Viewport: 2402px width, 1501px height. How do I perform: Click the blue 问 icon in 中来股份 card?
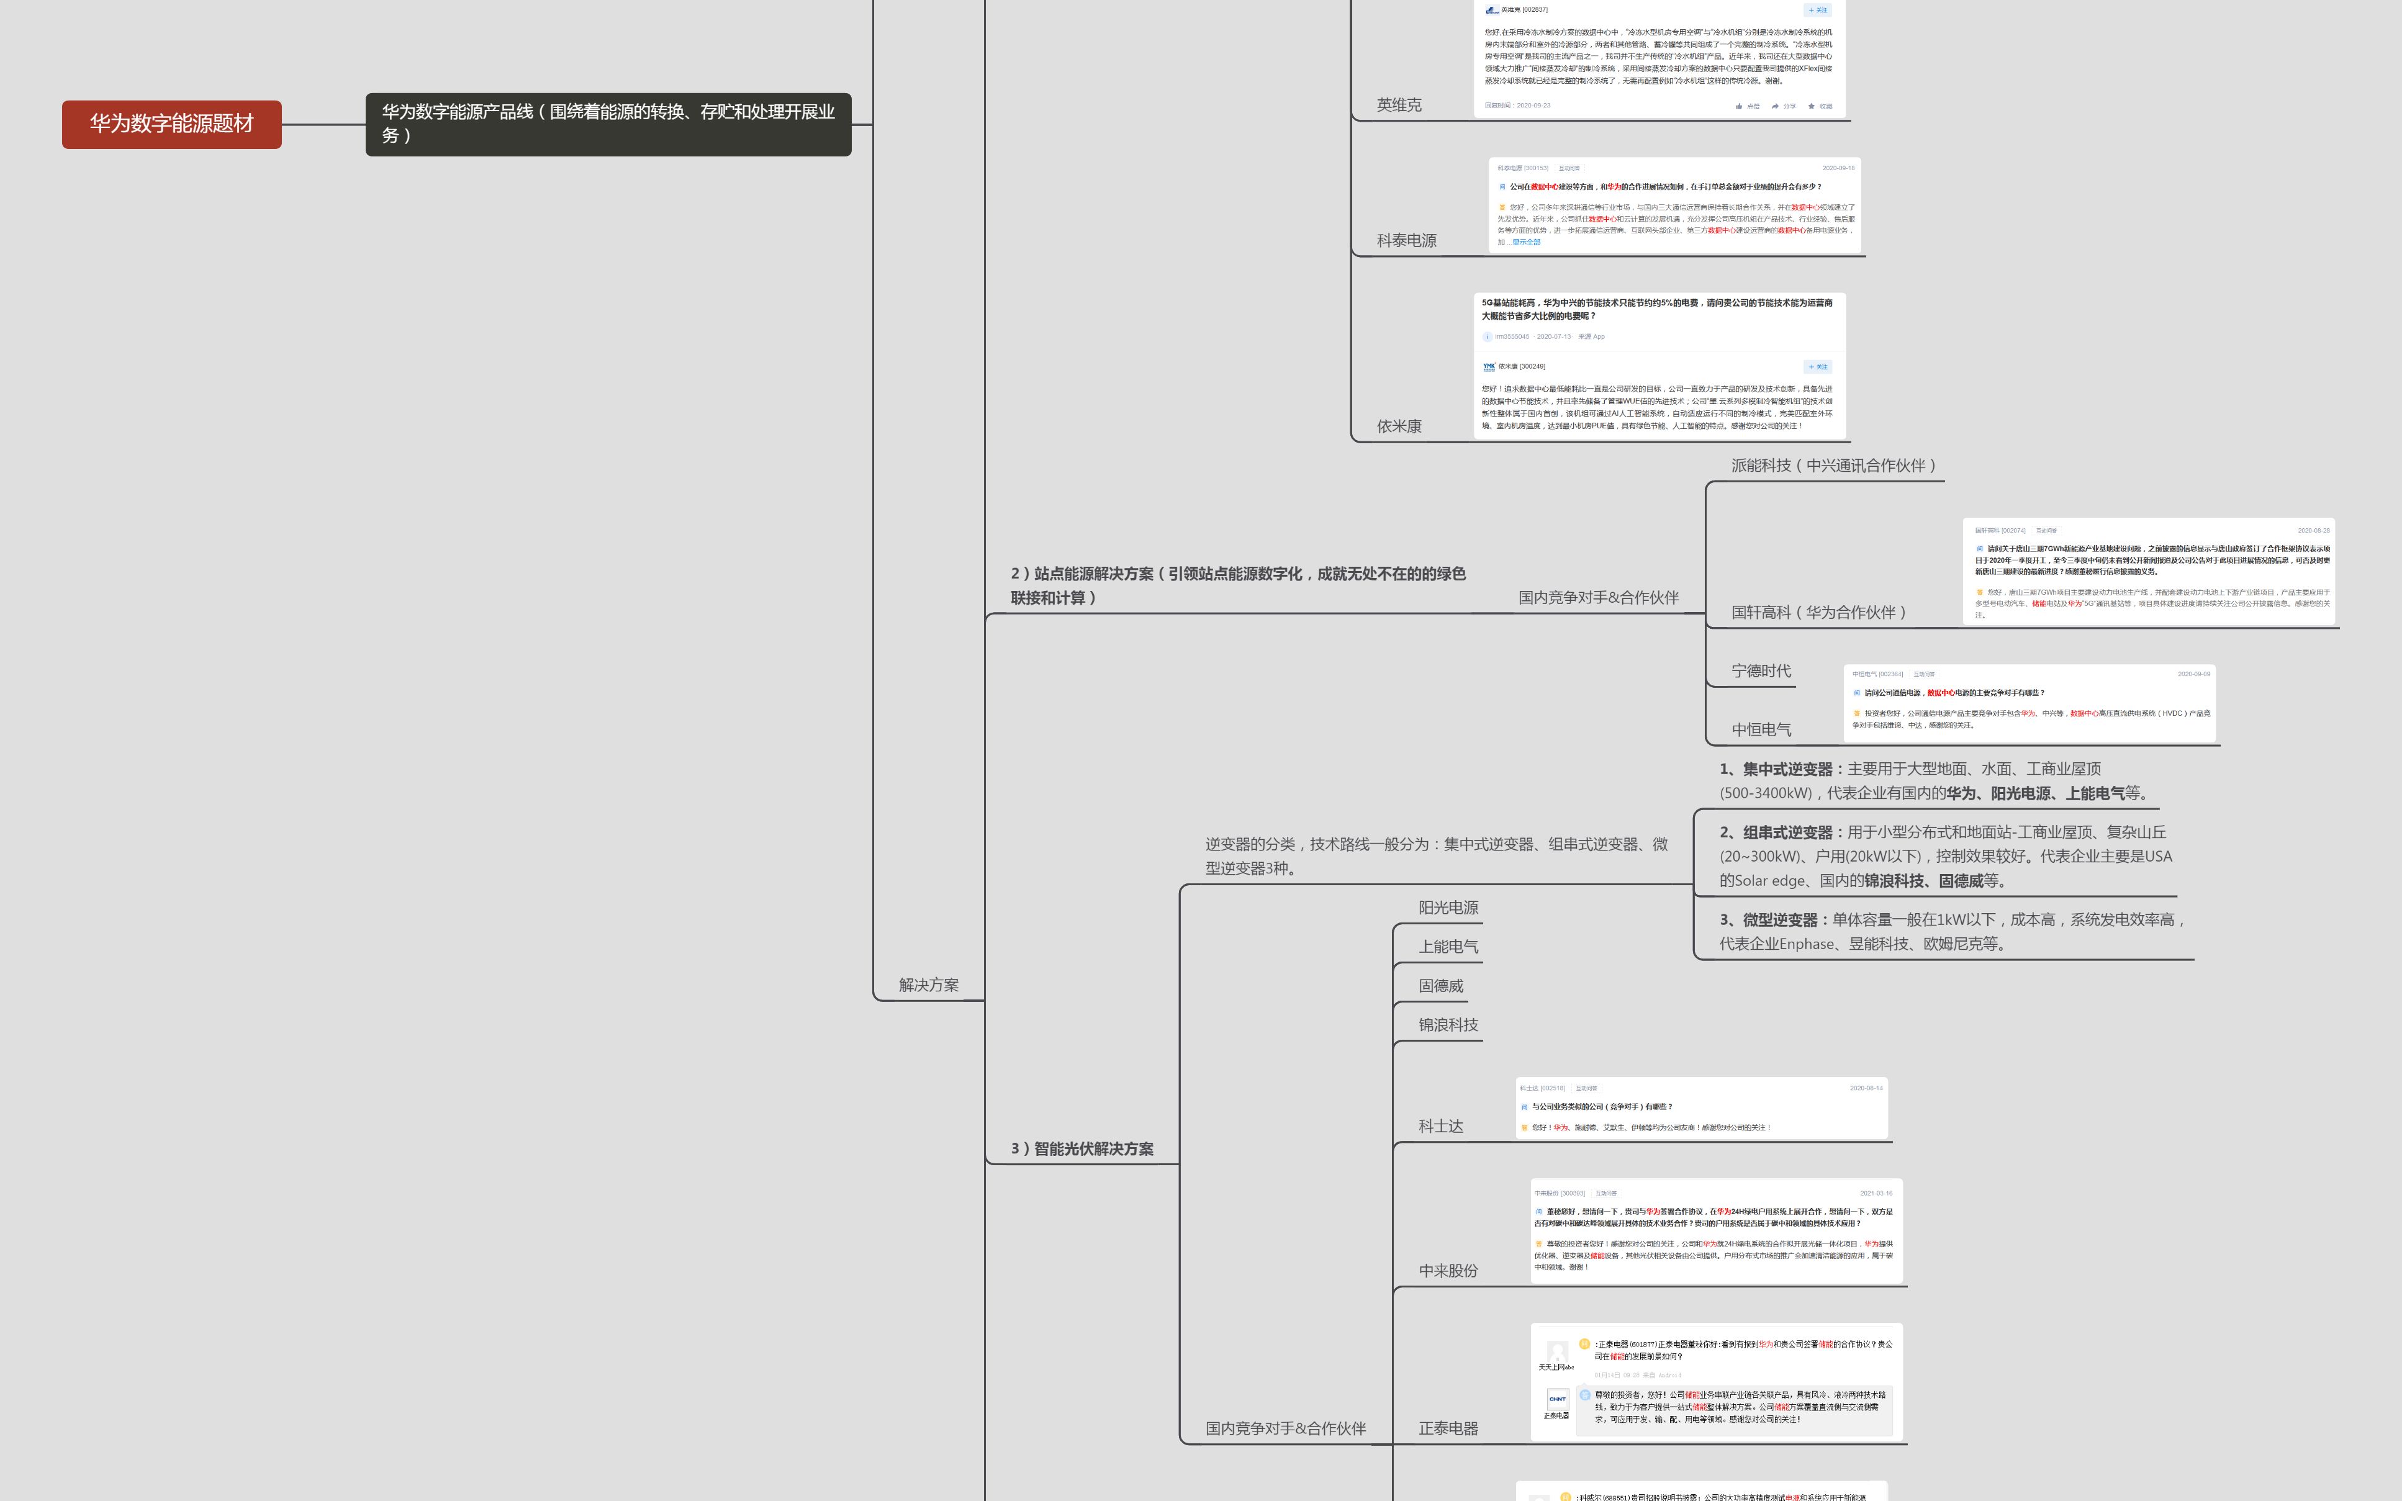click(x=1540, y=1212)
